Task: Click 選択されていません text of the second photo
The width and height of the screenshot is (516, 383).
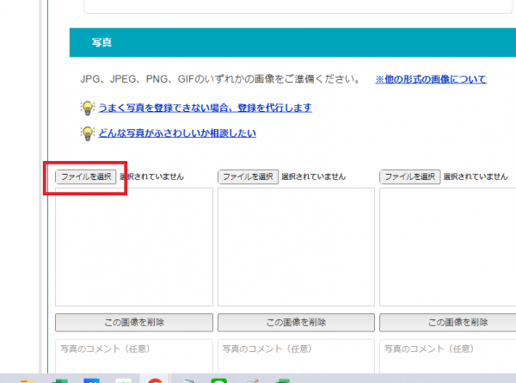Action: click(313, 176)
